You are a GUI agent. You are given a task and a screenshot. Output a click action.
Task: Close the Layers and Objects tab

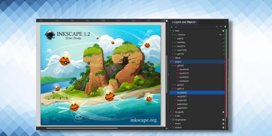(x=197, y=22)
